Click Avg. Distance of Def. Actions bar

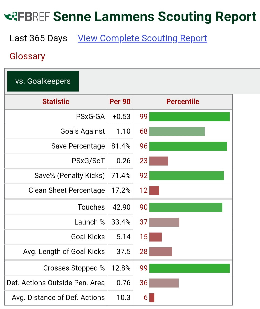tap(152, 298)
